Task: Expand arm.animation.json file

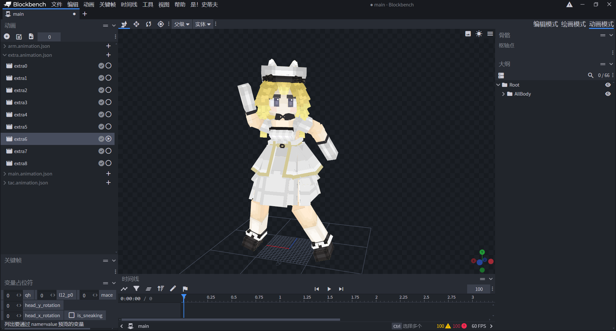Action: tap(5, 46)
